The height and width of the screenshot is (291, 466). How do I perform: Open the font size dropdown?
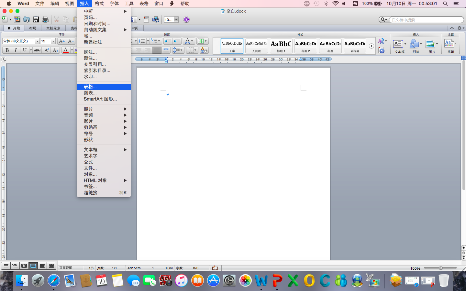(53, 41)
